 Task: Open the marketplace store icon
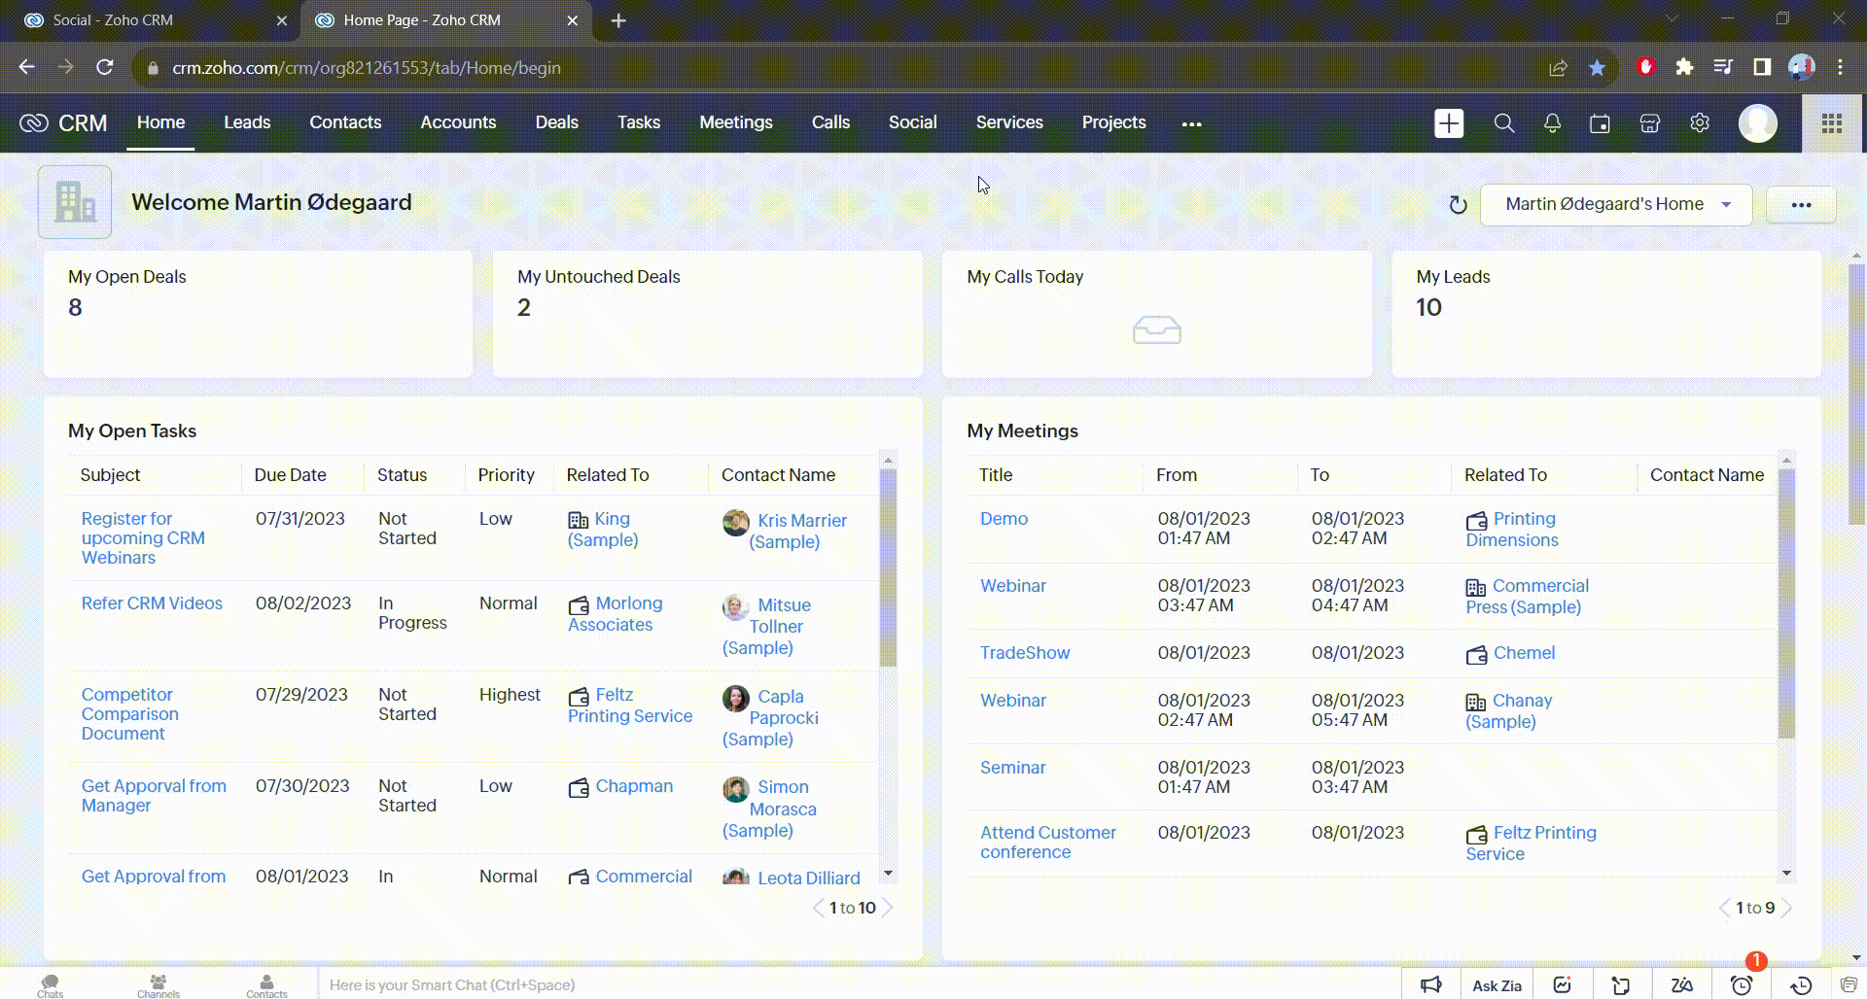(x=1649, y=123)
